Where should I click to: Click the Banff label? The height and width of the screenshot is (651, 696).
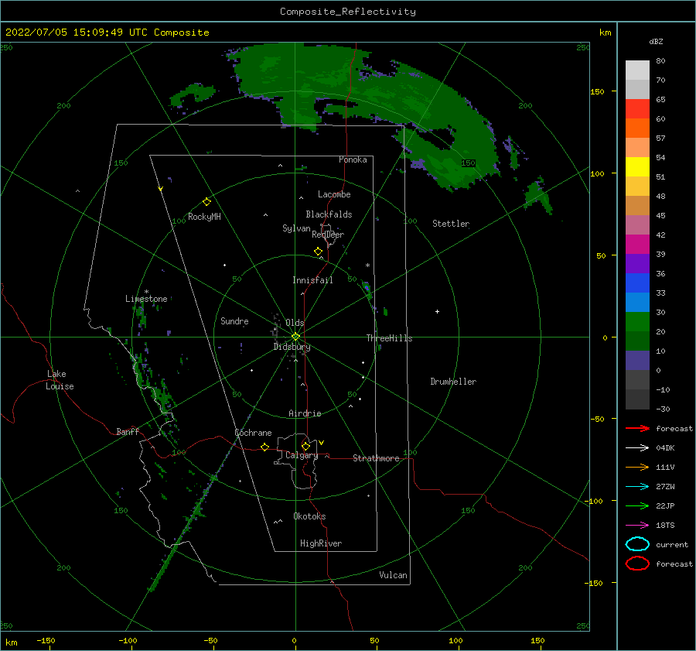coord(128,431)
